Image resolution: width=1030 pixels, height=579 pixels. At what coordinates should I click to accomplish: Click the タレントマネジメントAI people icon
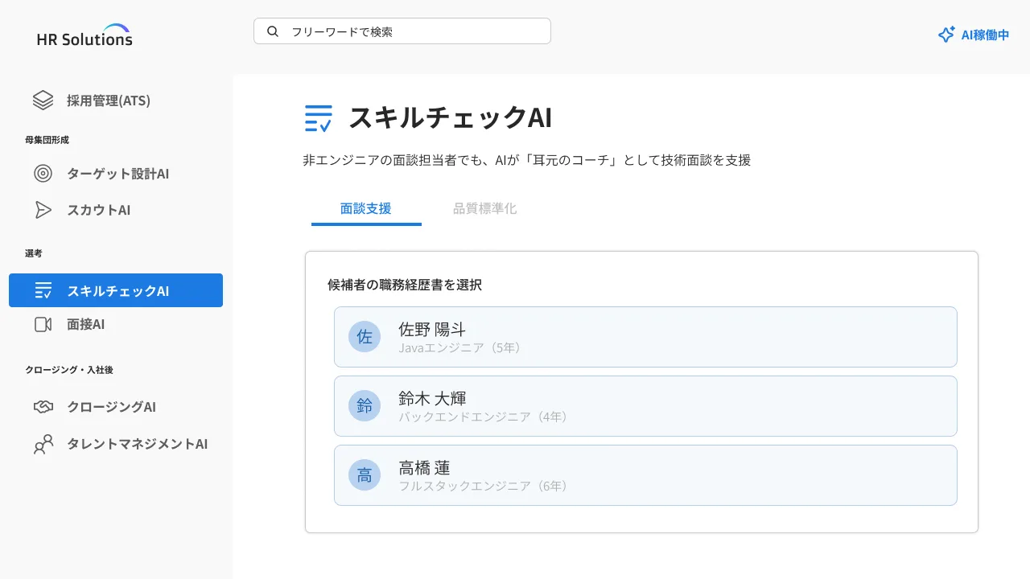[43, 444]
